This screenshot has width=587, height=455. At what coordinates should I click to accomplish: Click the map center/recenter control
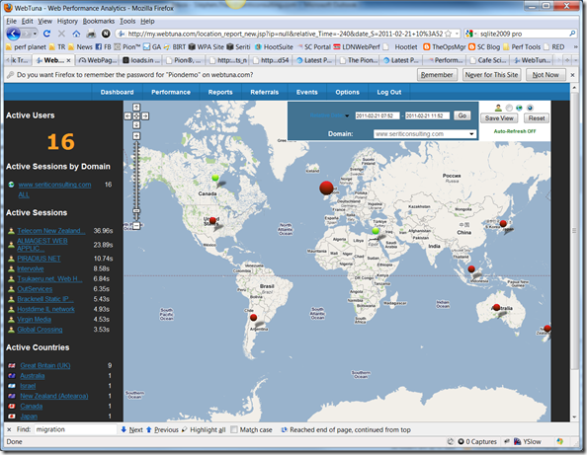tap(136, 116)
